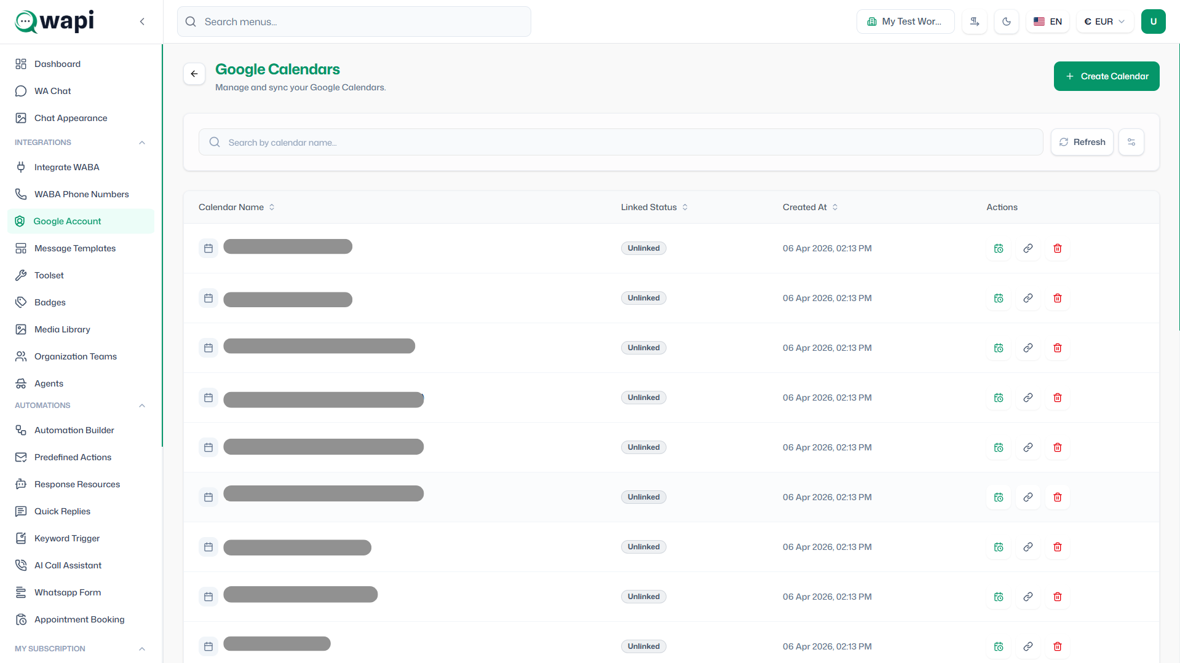Open Appointment Booking page
This screenshot has height=663, width=1180.
coord(81,619)
